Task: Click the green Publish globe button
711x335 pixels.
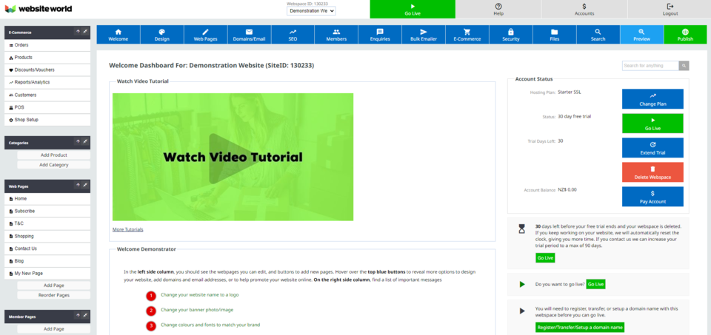Action: pyautogui.click(x=685, y=35)
